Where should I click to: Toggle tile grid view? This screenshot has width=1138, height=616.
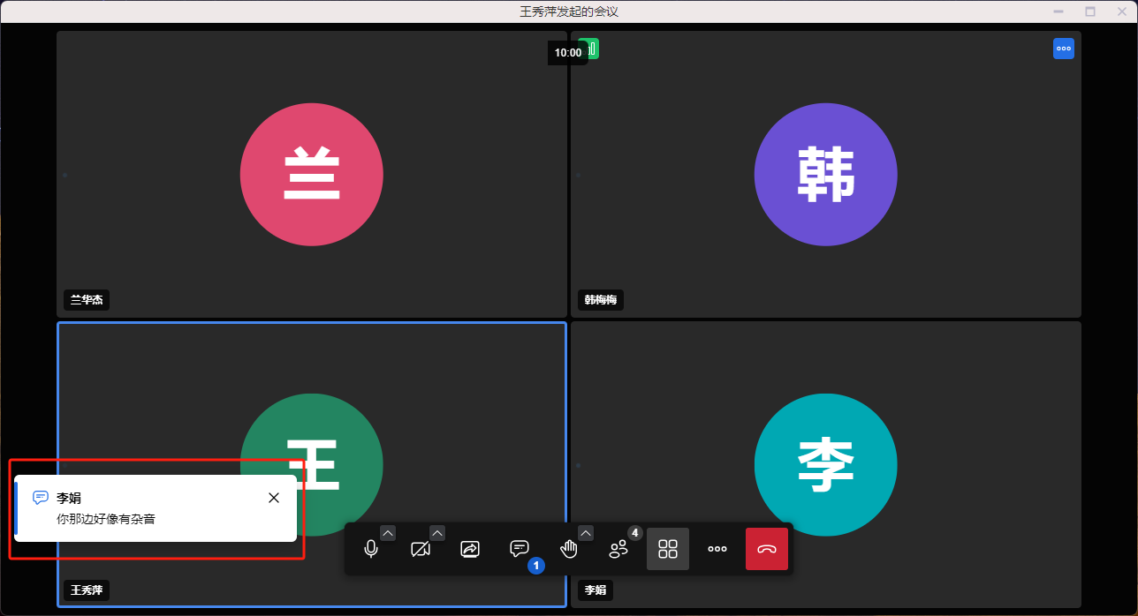[x=668, y=549]
